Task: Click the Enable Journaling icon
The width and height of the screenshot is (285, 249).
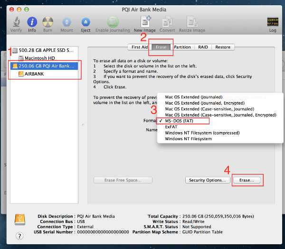Action: coord(113,22)
